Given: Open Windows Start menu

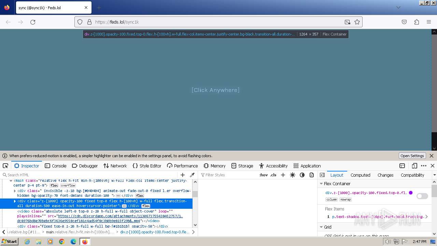Looking at the screenshot, I should tap(9, 242).
